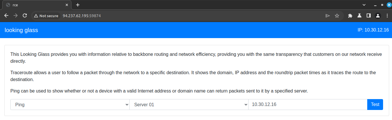Close the rce tab
This screenshot has height=120, width=392.
67,5
